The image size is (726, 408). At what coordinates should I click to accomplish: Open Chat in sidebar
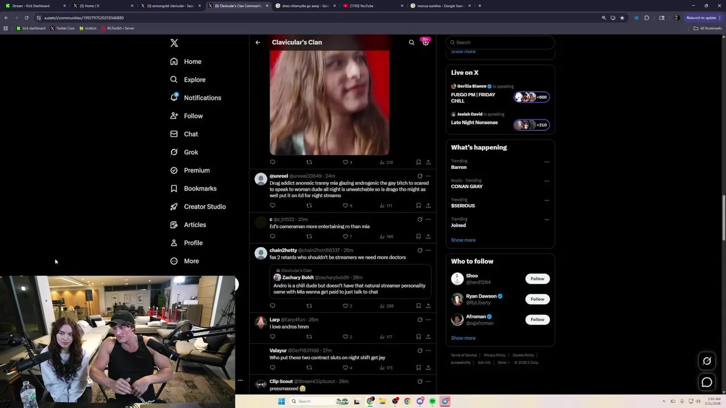(x=184, y=134)
